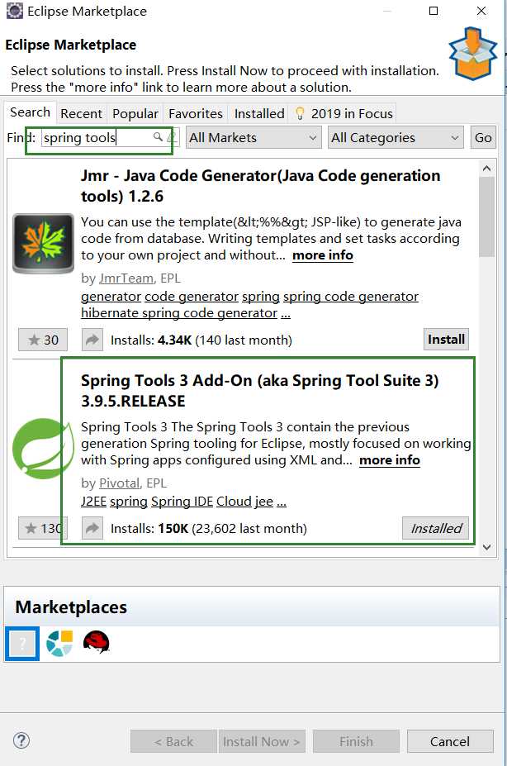The image size is (507, 766).
Task: Open the All Categories dropdown
Action: [x=396, y=138]
